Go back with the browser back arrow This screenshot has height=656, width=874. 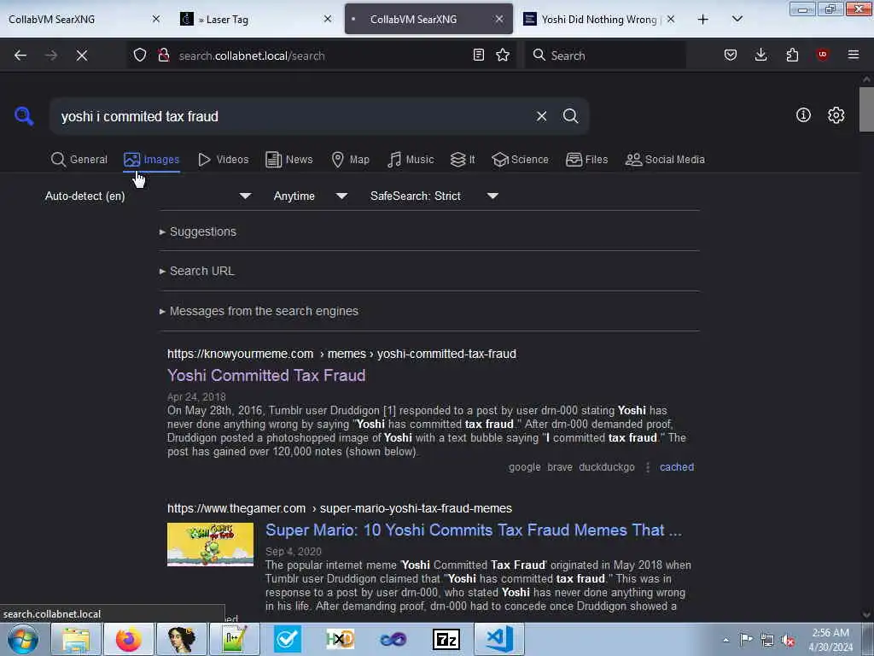20,56
